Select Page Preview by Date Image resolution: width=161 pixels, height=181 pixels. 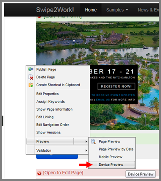pos(116,149)
